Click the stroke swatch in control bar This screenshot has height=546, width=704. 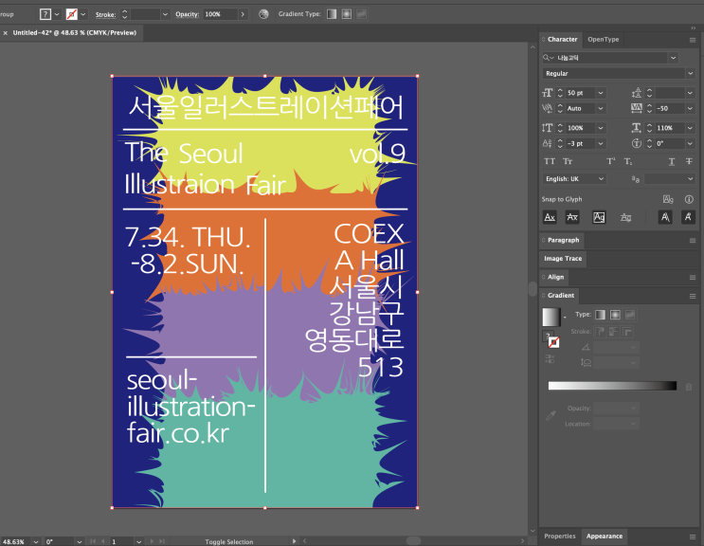[71, 14]
